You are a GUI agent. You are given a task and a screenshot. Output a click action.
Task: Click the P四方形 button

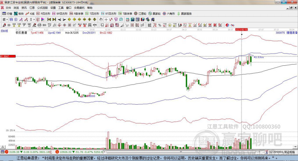click(x=43, y=14)
